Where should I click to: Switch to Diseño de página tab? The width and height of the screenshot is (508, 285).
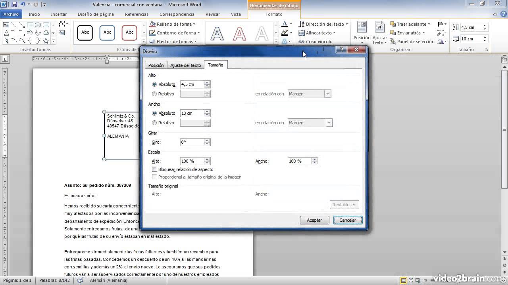pyautogui.click(x=96, y=14)
